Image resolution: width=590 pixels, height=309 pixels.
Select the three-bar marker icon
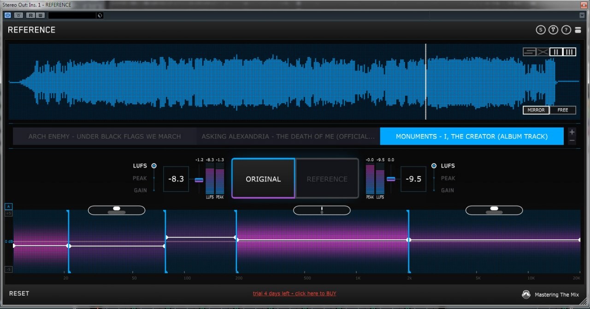[x=569, y=52]
